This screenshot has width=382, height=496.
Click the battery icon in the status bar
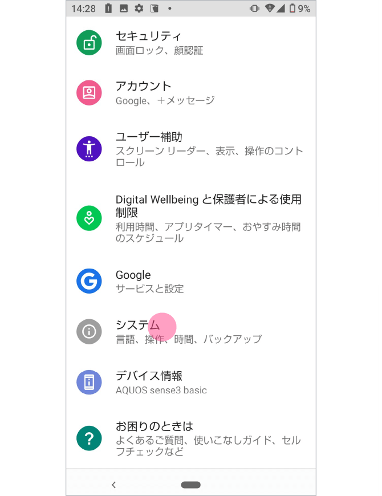tap(292, 9)
